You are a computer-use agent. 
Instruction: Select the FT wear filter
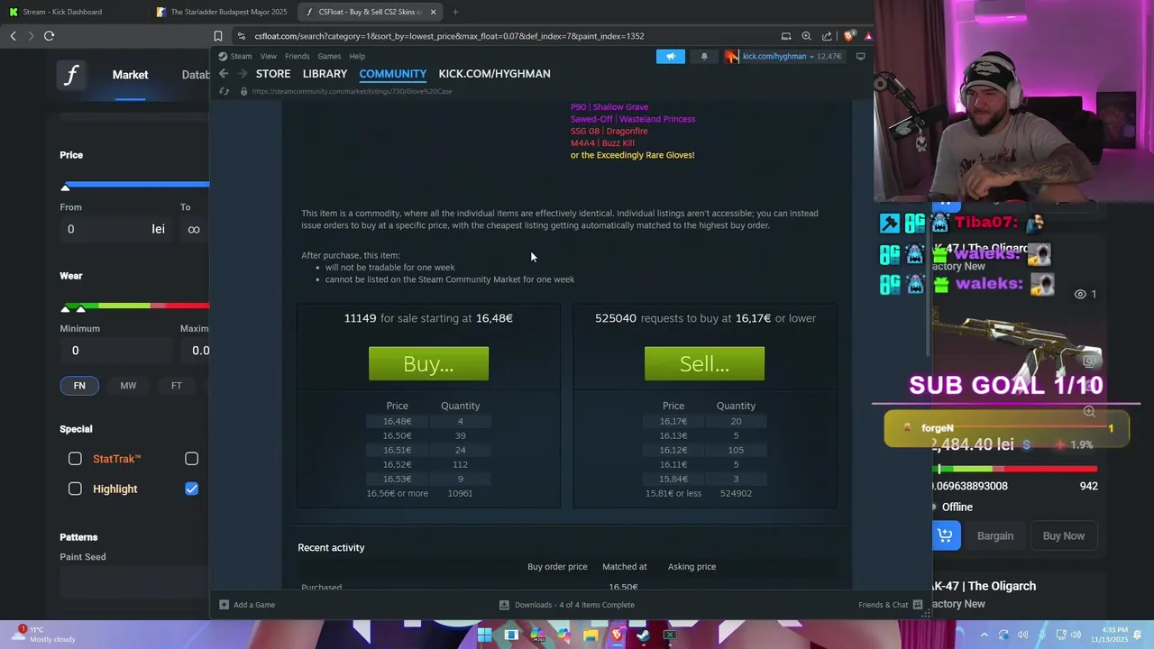click(x=177, y=386)
